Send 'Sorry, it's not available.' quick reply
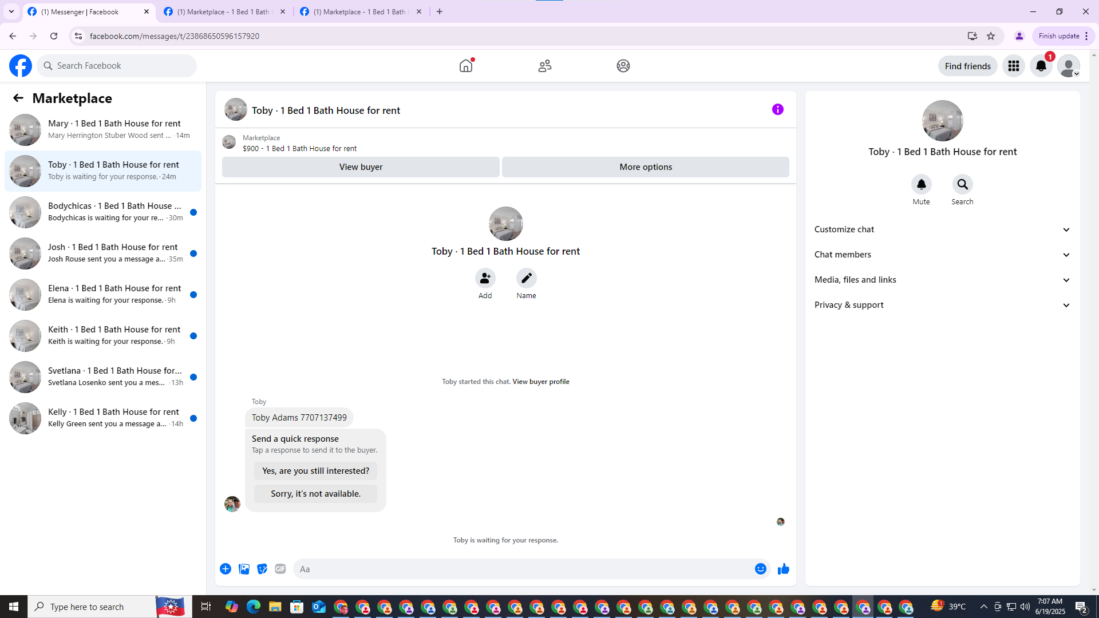1099x618 pixels. point(315,494)
